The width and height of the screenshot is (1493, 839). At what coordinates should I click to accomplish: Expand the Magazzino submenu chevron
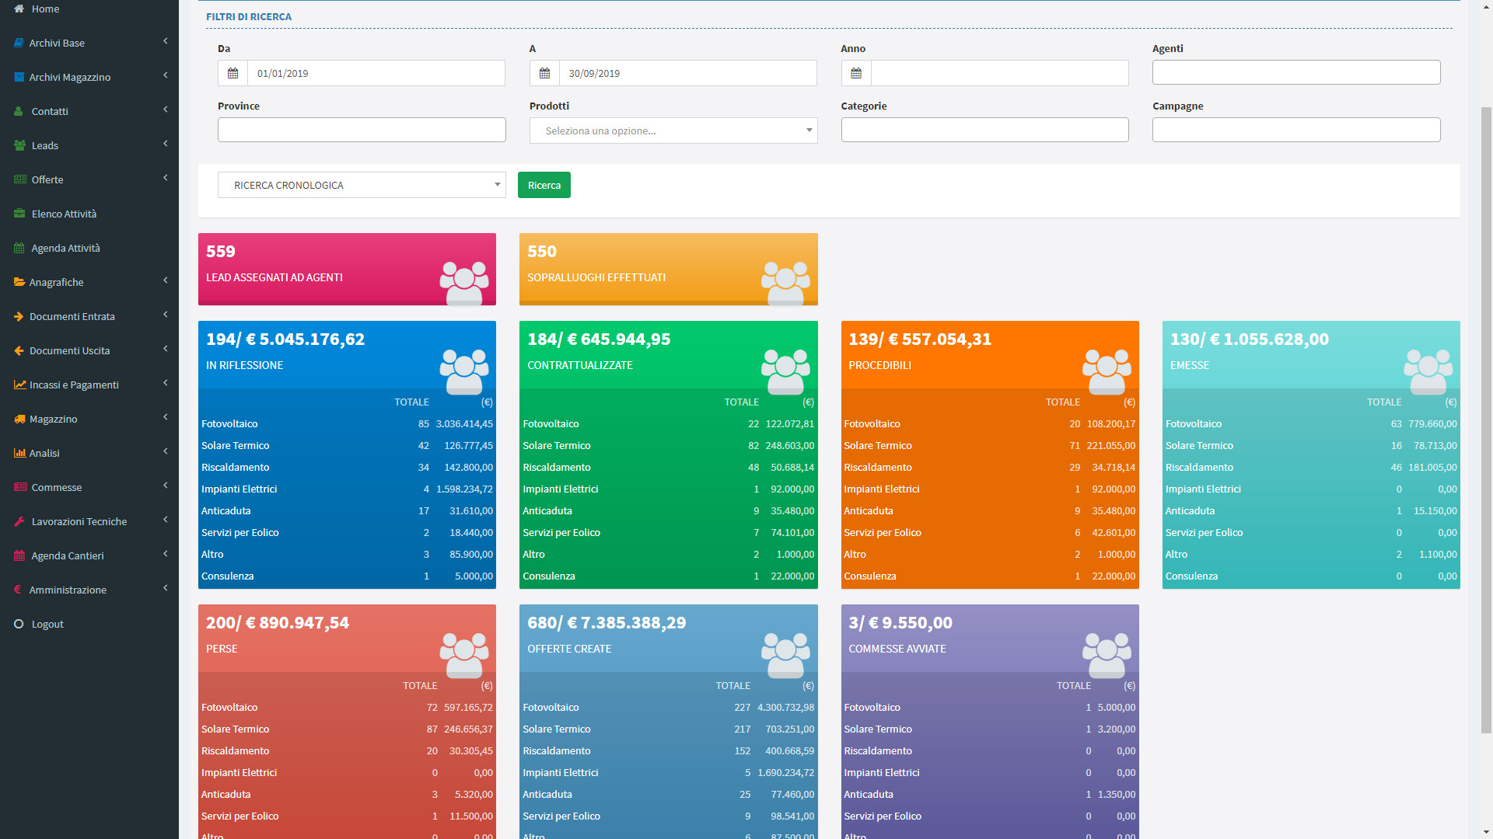[x=166, y=418]
